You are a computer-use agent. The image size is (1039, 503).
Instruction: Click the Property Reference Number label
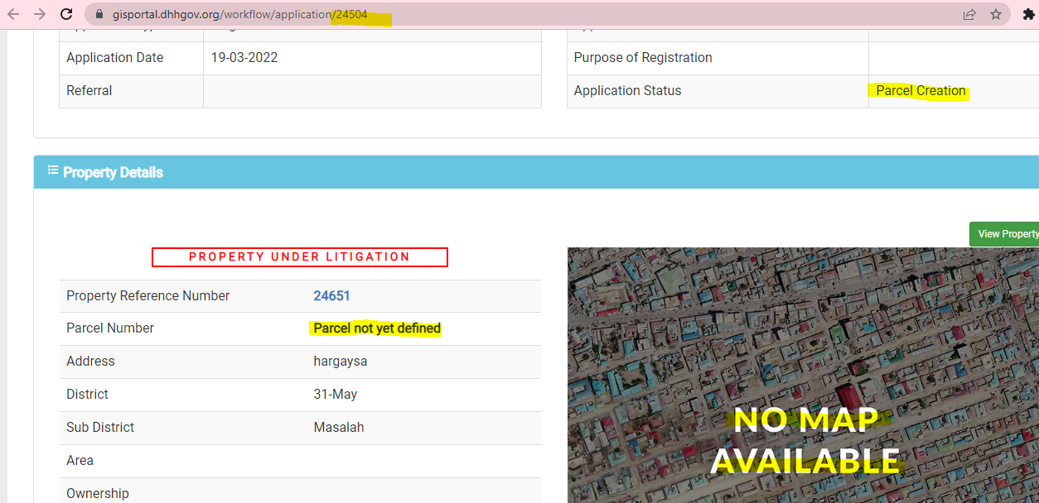tap(148, 296)
